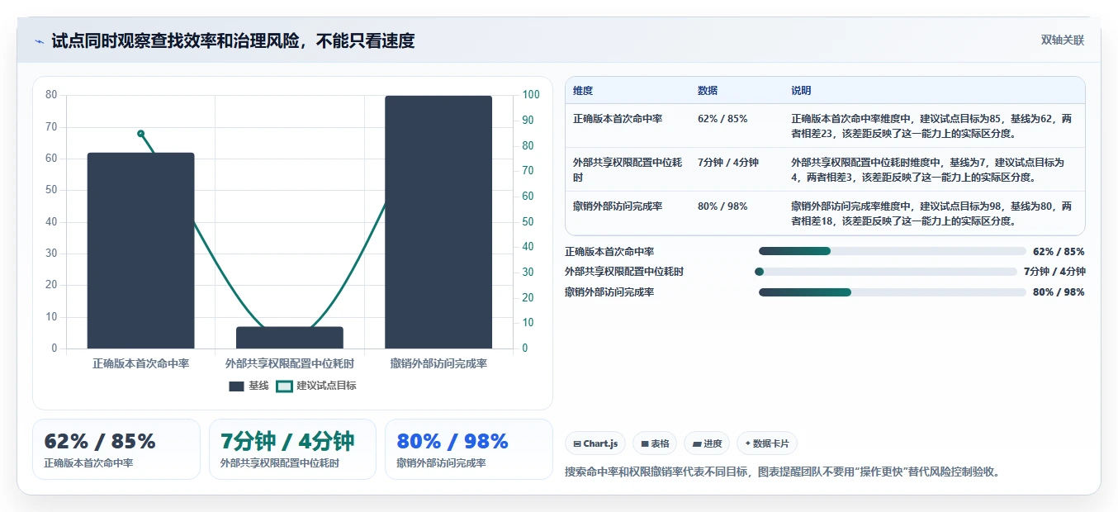Click the footer note starting 搜索命中率和权限撤销率
Viewport: 1118px width, 512px height.
click(783, 472)
